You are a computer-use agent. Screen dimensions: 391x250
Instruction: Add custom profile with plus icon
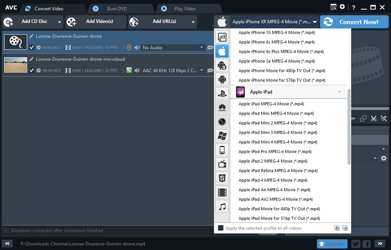[x=337, y=228]
